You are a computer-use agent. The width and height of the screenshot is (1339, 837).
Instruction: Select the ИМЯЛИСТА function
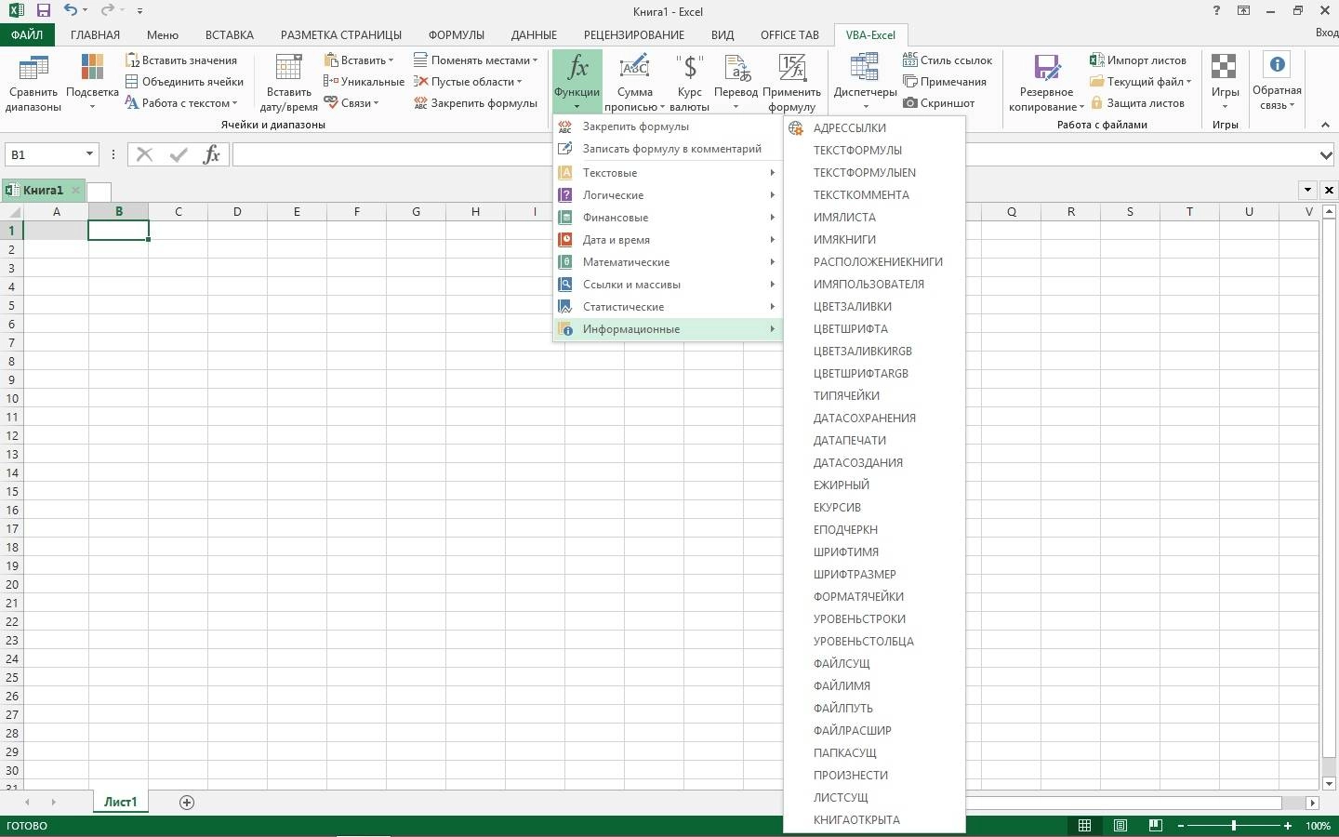(874, 218)
